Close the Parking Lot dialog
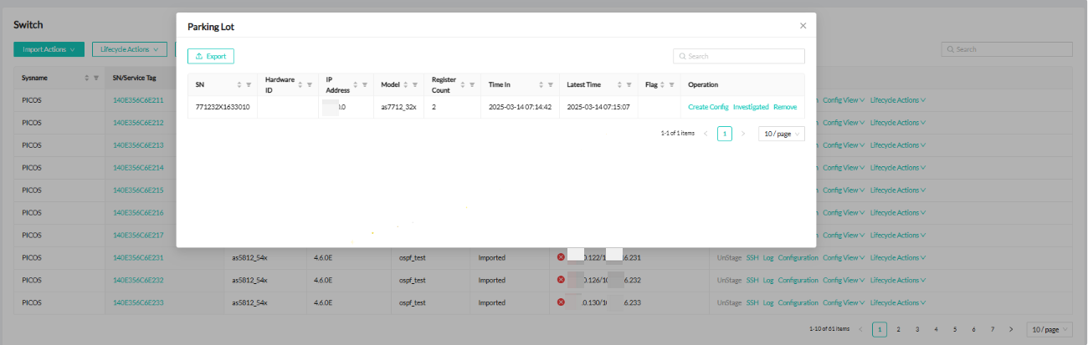 tap(803, 26)
